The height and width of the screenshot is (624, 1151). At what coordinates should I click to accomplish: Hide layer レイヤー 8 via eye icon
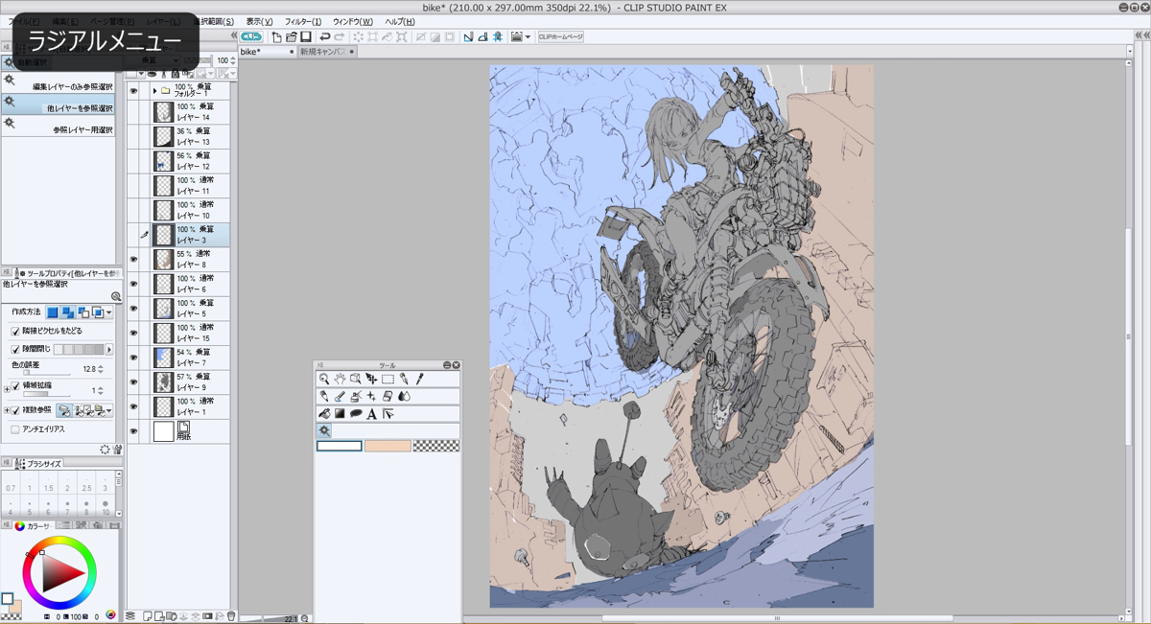(x=133, y=259)
